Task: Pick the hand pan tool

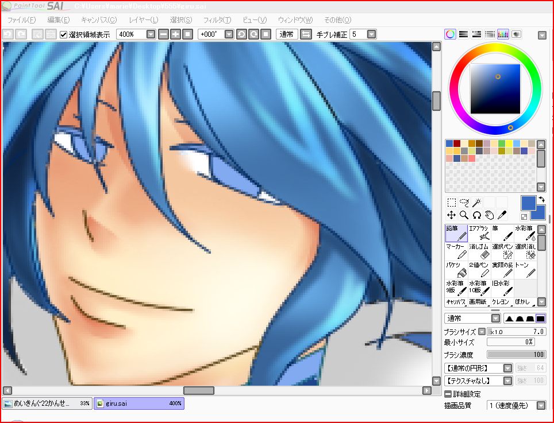Action: pyautogui.click(x=489, y=215)
